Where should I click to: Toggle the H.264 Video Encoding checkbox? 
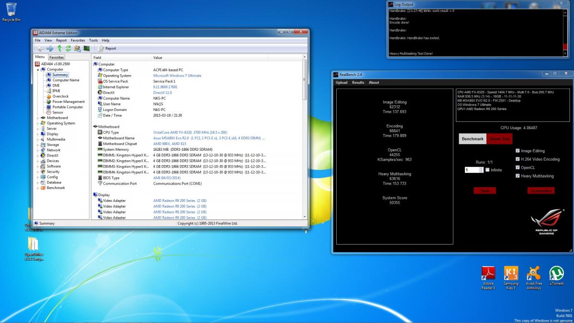coord(518,159)
